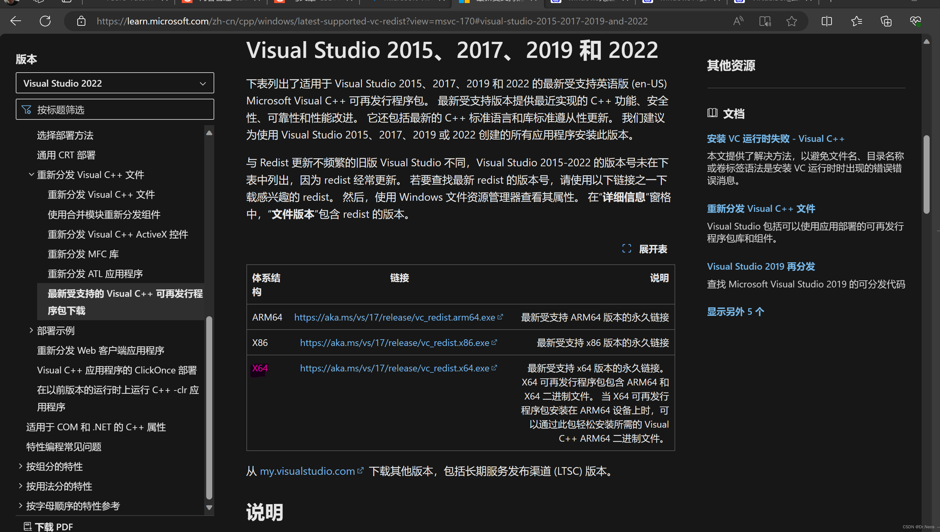Open 重新分发 MFC 库
Viewport: 940px width, 532px height.
83,254
